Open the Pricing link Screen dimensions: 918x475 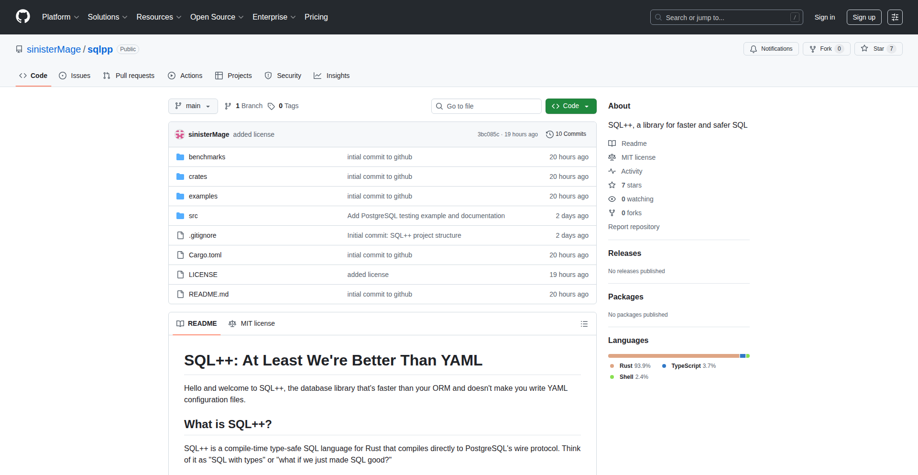coord(316,17)
